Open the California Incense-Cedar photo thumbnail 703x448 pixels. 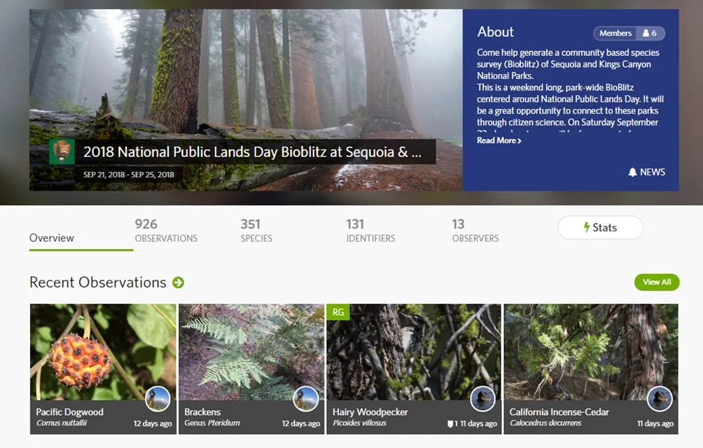[591, 352]
